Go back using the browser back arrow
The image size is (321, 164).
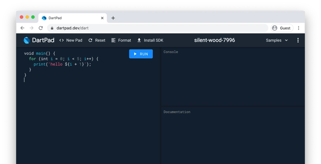click(22, 28)
